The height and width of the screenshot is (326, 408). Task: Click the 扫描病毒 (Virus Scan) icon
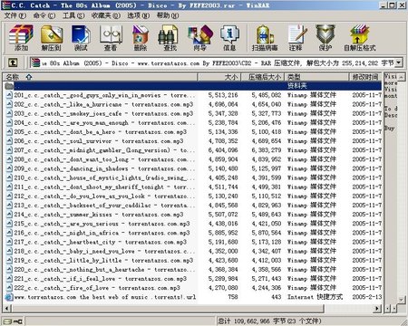pyautogui.click(x=265, y=38)
